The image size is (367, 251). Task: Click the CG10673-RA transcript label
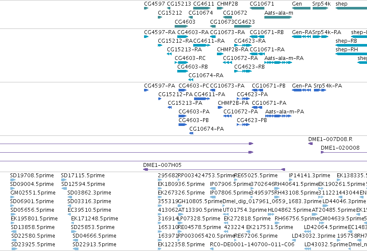pyautogui.click(x=228, y=32)
